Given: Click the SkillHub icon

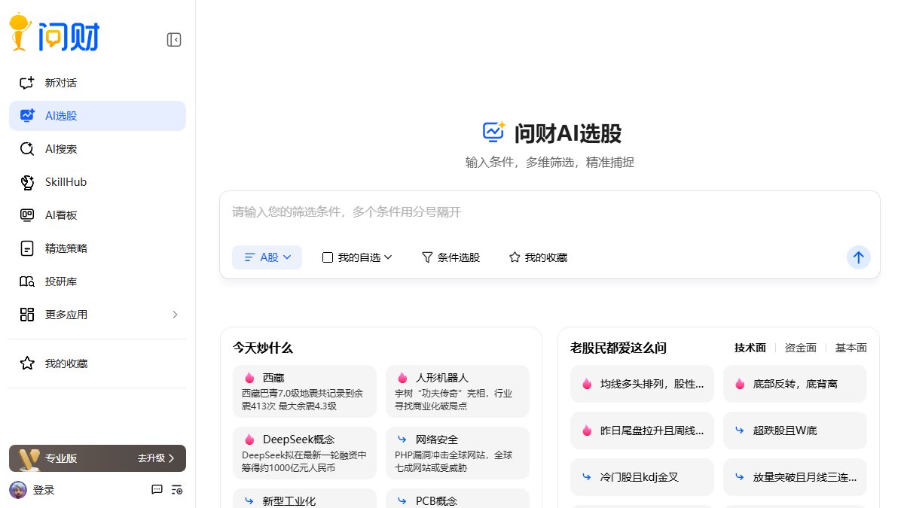Looking at the screenshot, I should (27, 182).
